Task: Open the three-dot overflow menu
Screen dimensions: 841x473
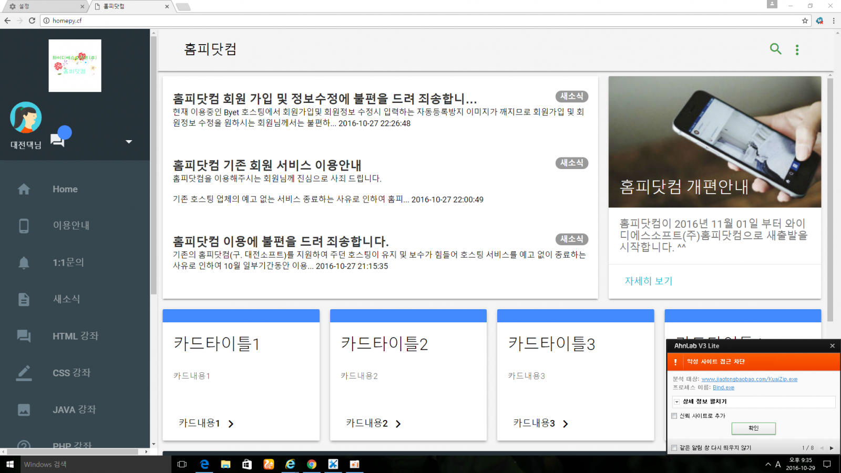Action: point(797,49)
